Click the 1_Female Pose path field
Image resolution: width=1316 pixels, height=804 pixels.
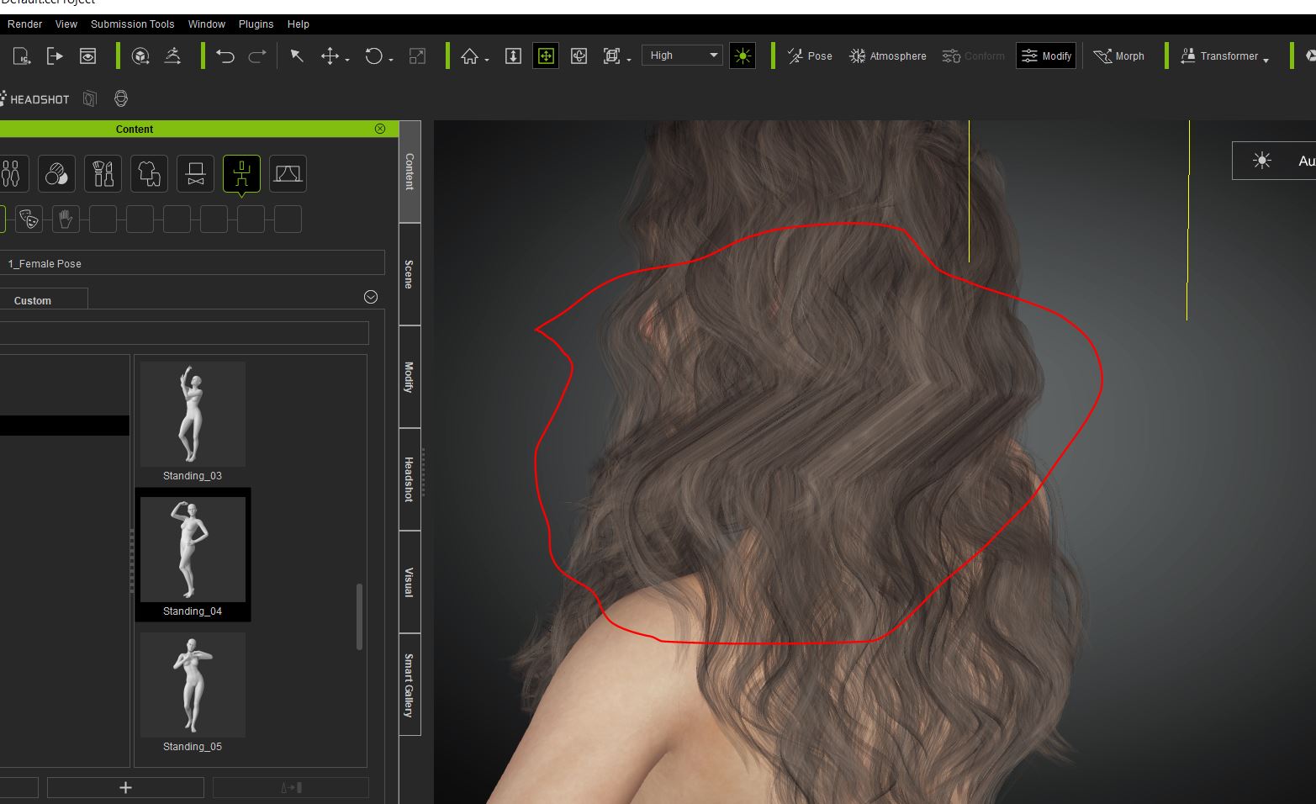(193, 263)
